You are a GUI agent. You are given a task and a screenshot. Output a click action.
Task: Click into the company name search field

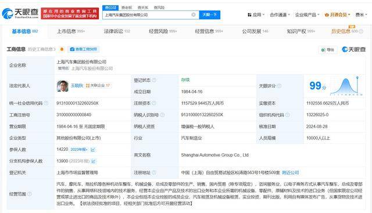[147, 15]
